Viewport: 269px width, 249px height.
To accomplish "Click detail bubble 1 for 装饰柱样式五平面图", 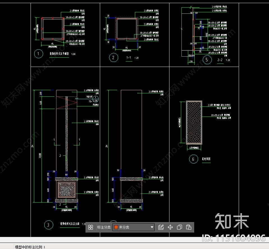I will [x=38, y=53].
